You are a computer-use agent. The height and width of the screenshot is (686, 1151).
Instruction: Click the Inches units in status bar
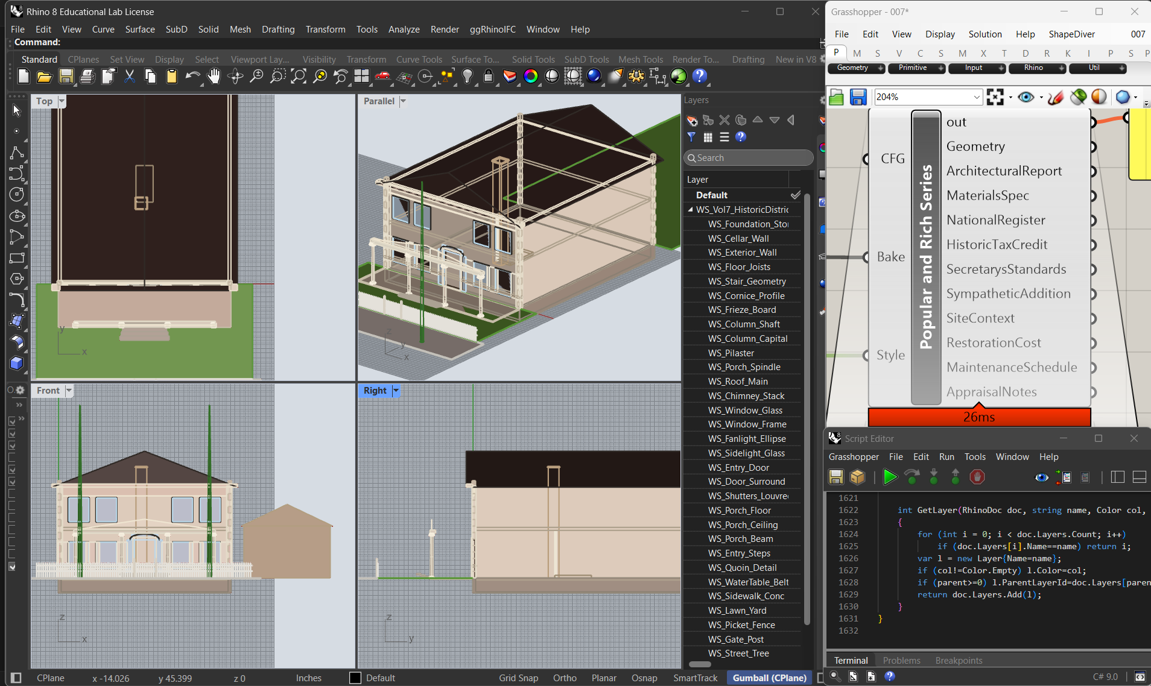coord(308,678)
